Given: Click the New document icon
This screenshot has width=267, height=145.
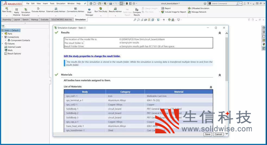Looking at the screenshot, I should (94, 4).
